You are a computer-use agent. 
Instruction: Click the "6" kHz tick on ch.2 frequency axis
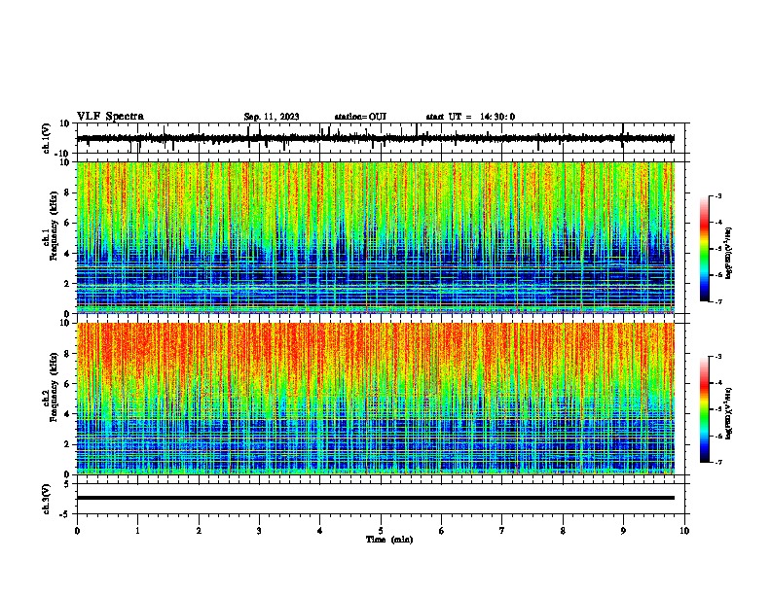point(68,384)
